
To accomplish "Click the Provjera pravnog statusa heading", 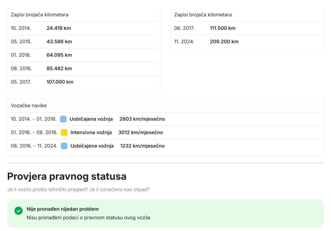I will point(67,177).
